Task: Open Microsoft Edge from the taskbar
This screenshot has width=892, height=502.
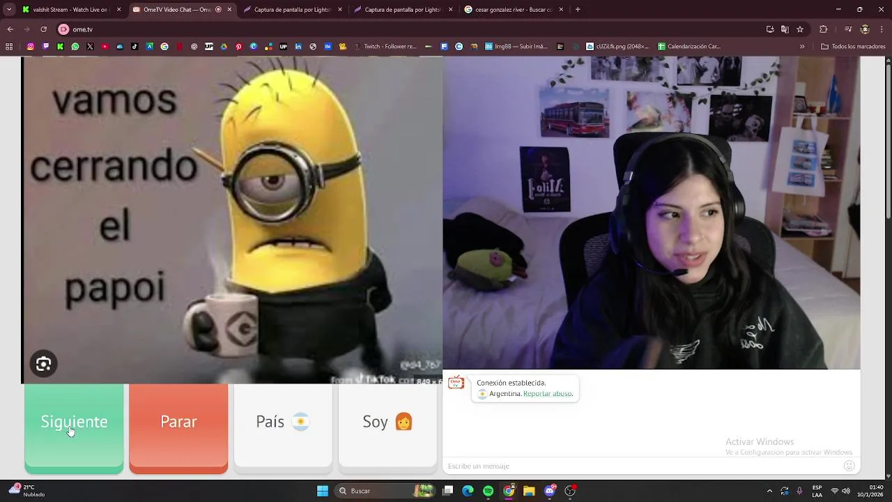Action: [x=468, y=491]
